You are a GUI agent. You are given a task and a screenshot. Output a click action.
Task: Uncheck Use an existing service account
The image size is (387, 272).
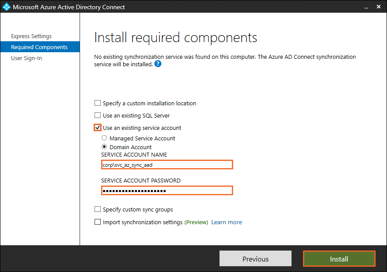(98, 128)
